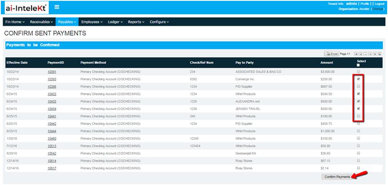The height and width of the screenshot is (185, 388).
Task: Export the table with the Excel button
Action: (x=332, y=54)
